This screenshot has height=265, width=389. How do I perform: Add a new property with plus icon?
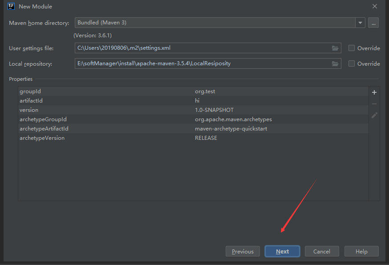coord(374,92)
